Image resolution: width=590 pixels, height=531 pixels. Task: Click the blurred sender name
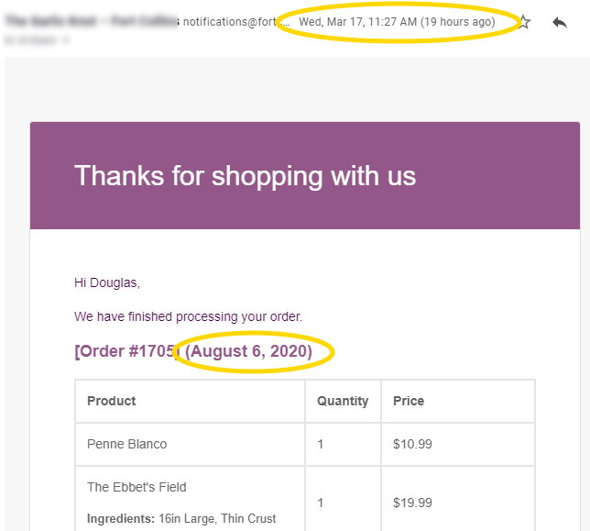pyautogui.click(x=91, y=21)
